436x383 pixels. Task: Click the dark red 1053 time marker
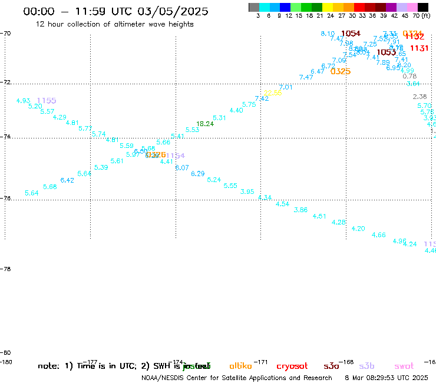click(x=387, y=52)
